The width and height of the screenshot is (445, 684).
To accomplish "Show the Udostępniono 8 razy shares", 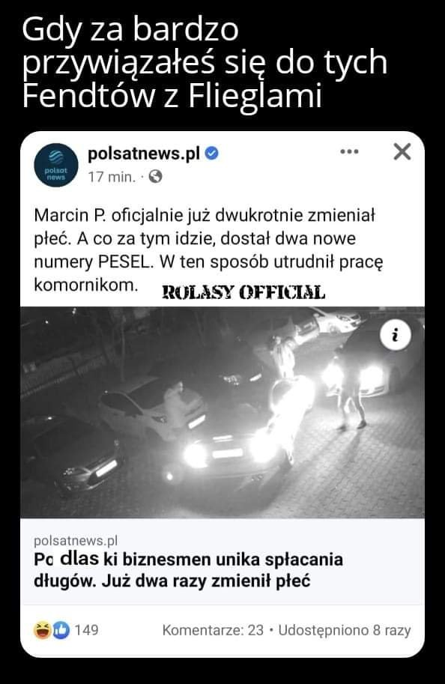I will [345, 630].
